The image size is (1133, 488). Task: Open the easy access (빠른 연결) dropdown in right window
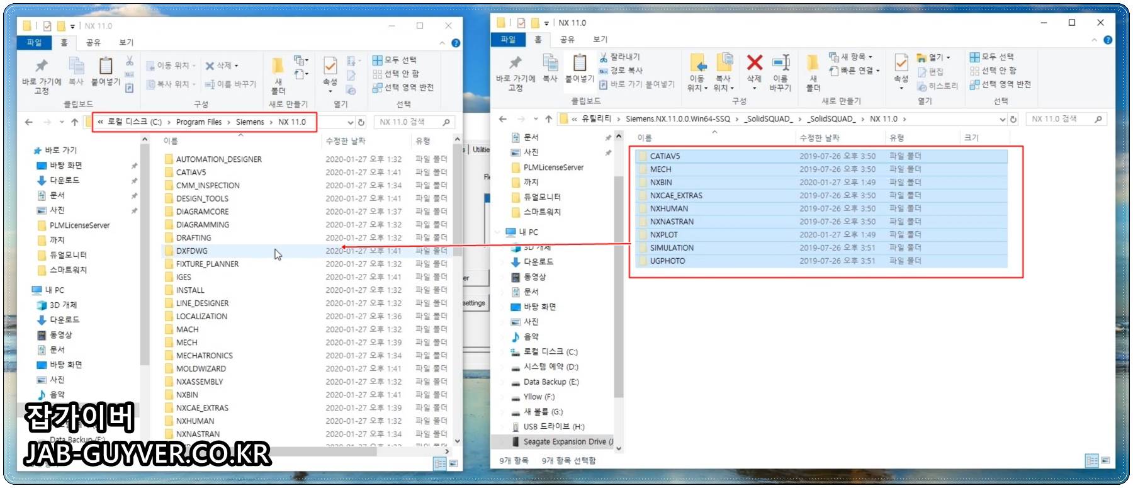pyautogui.click(x=854, y=71)
